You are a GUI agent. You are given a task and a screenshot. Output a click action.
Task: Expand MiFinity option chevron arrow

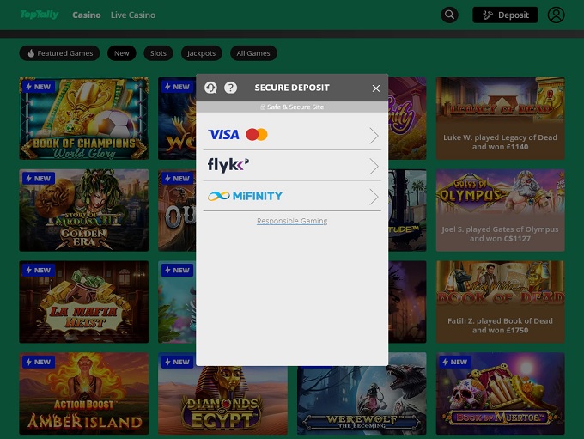click(x=374, y=197)
